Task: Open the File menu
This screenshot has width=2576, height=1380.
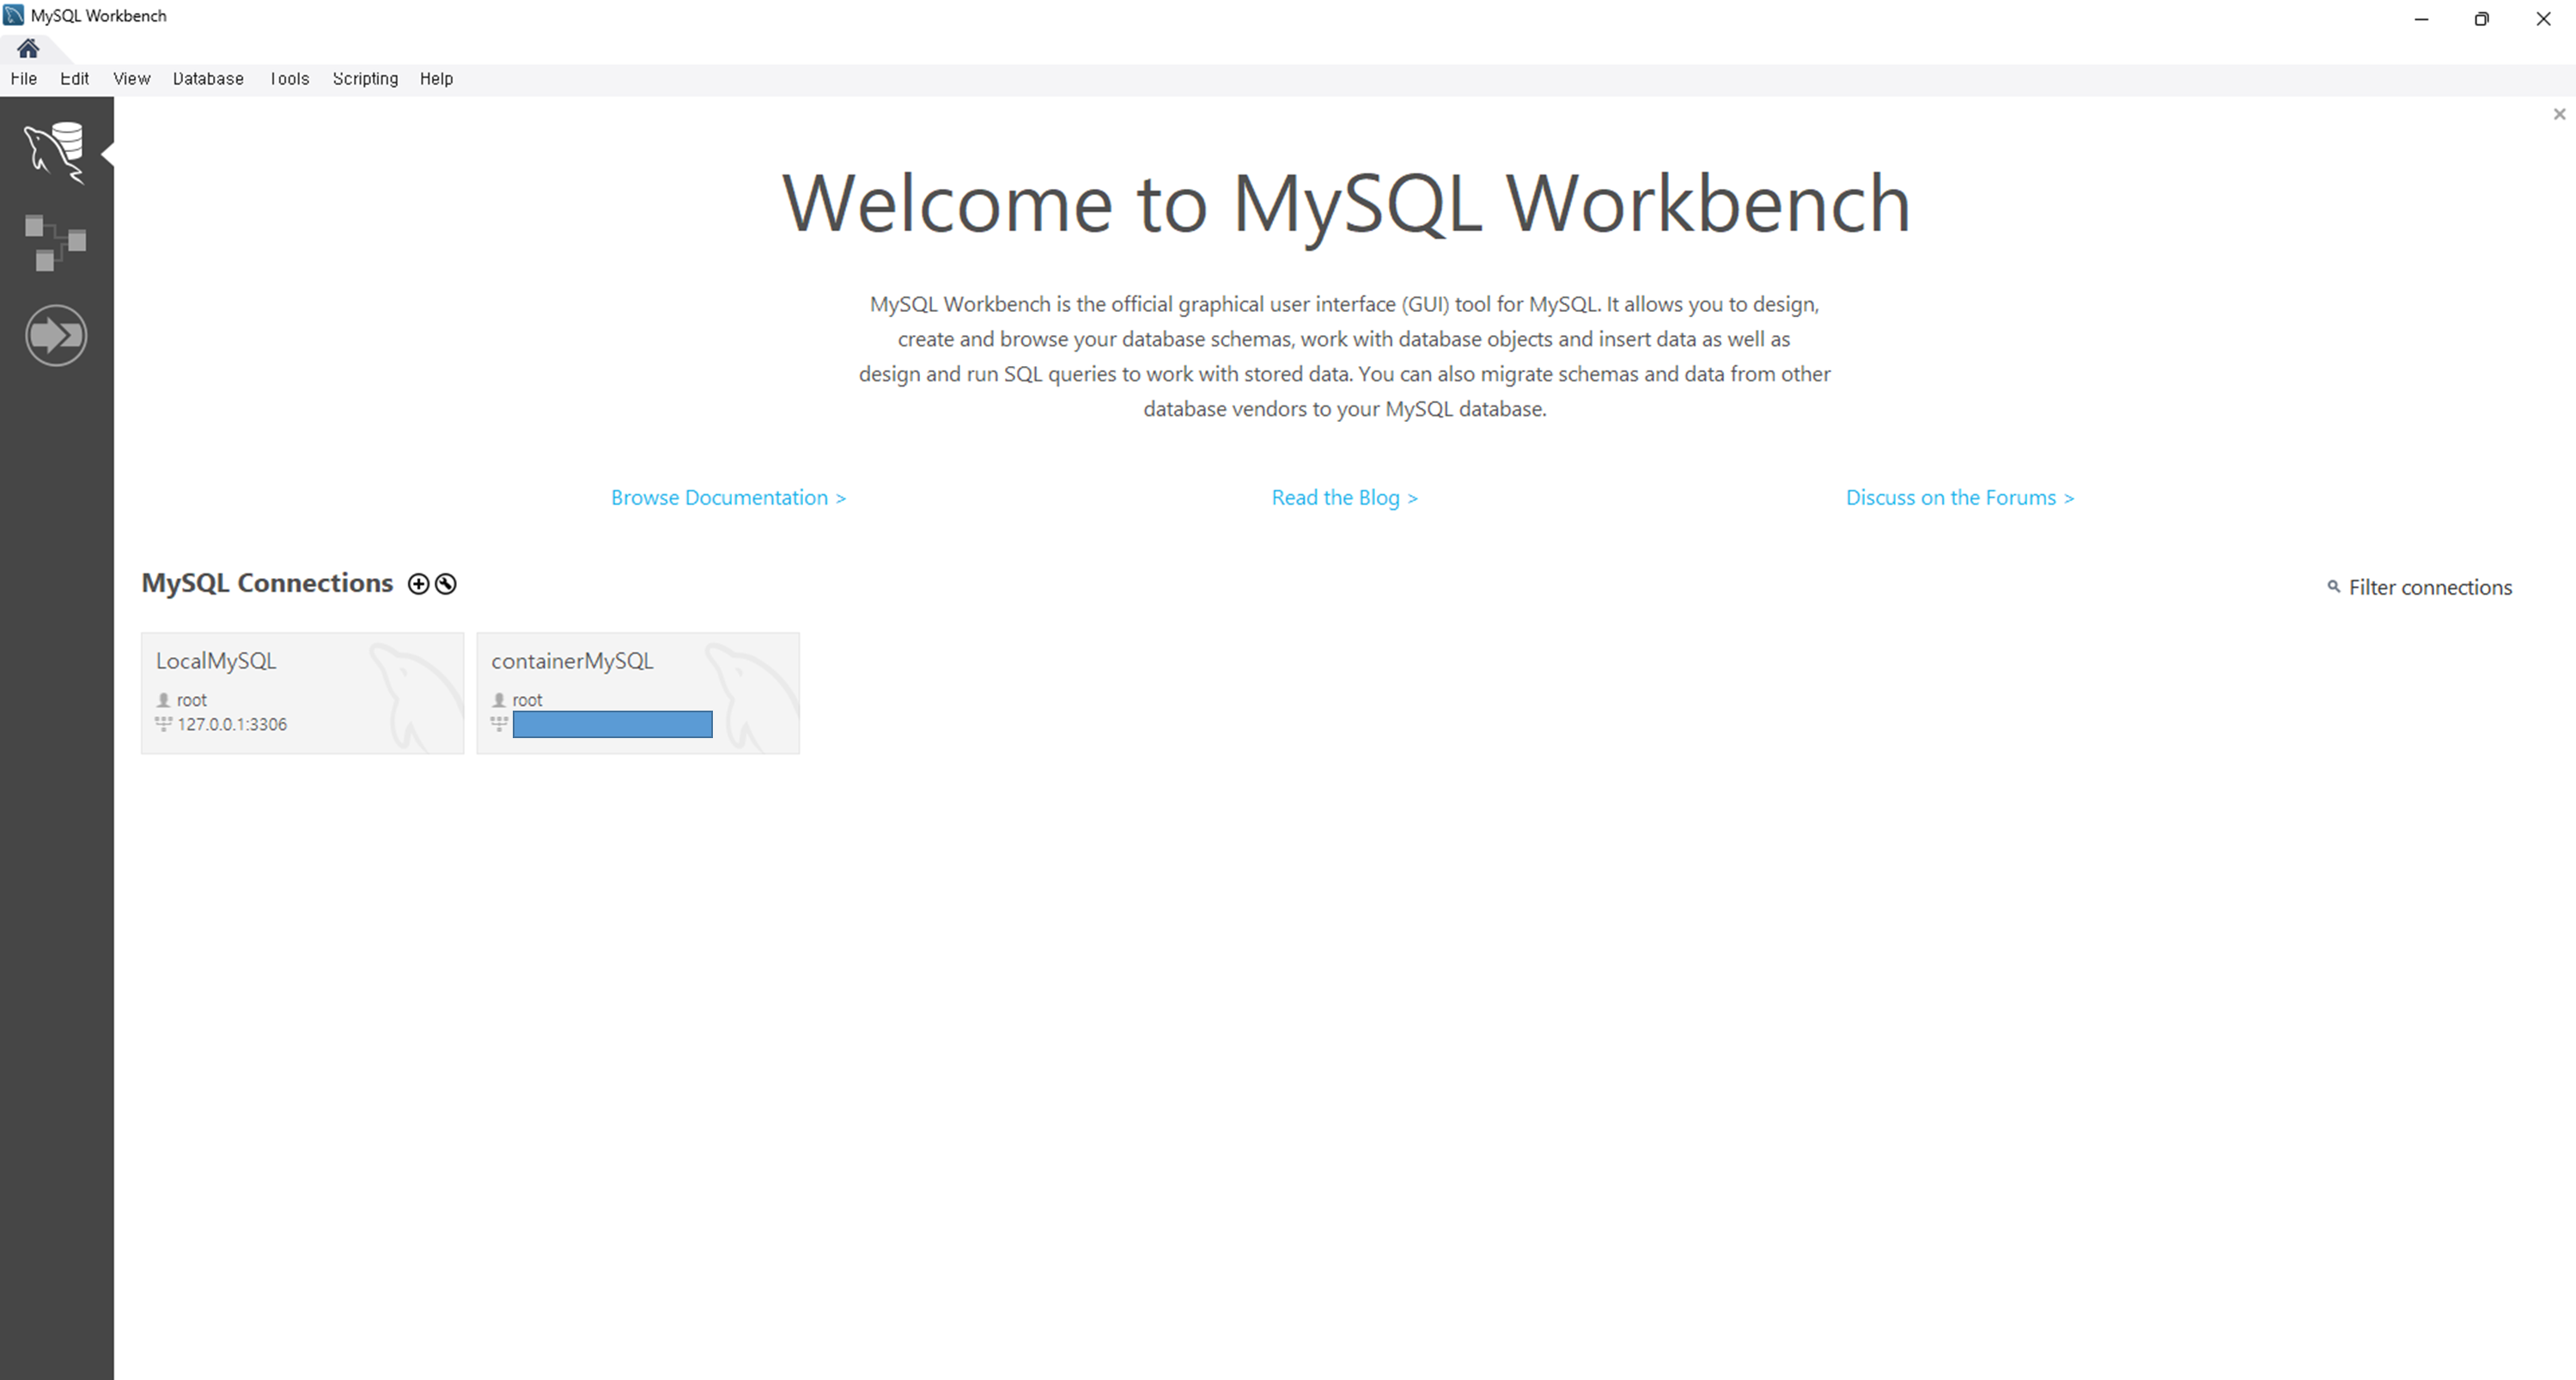Action: pyautogui.click(x=24, y=79)
